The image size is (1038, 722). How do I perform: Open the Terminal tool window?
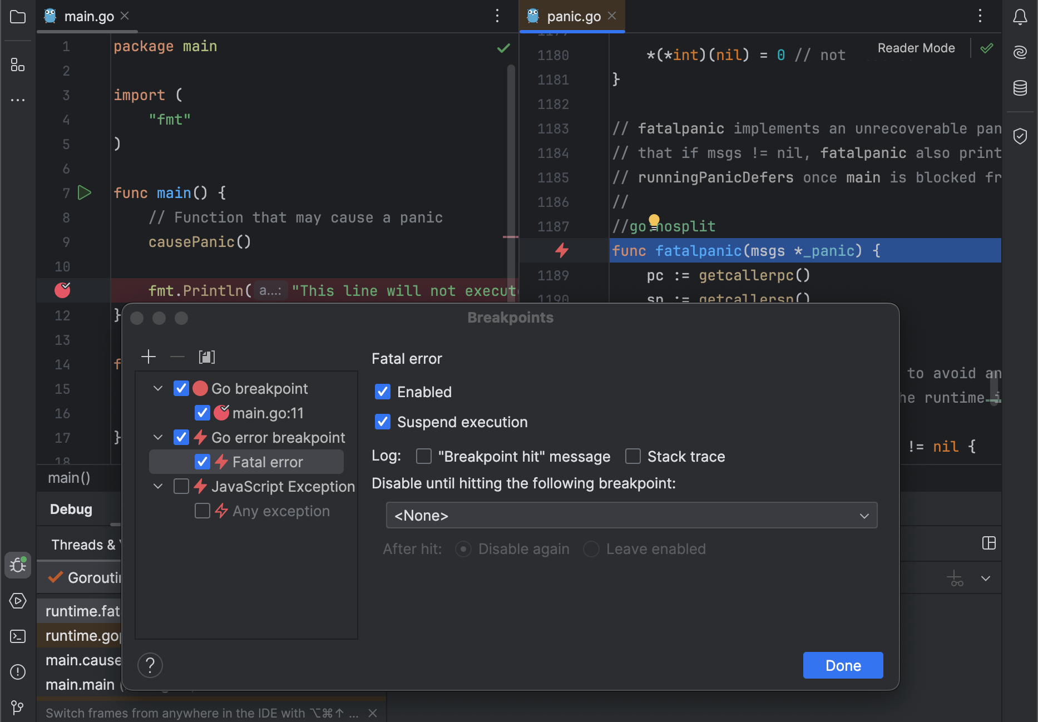[18, 636]
